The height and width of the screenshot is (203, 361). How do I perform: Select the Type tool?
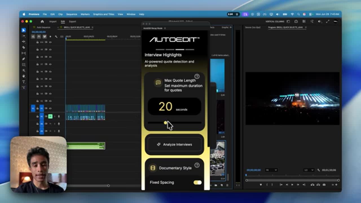[24, 82]
